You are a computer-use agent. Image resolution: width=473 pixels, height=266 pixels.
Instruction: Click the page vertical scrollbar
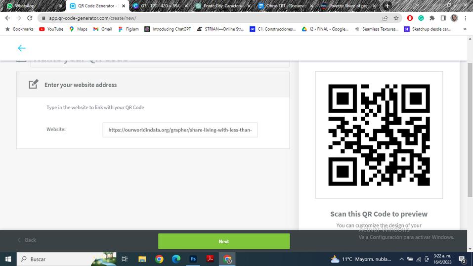[470, 130]
